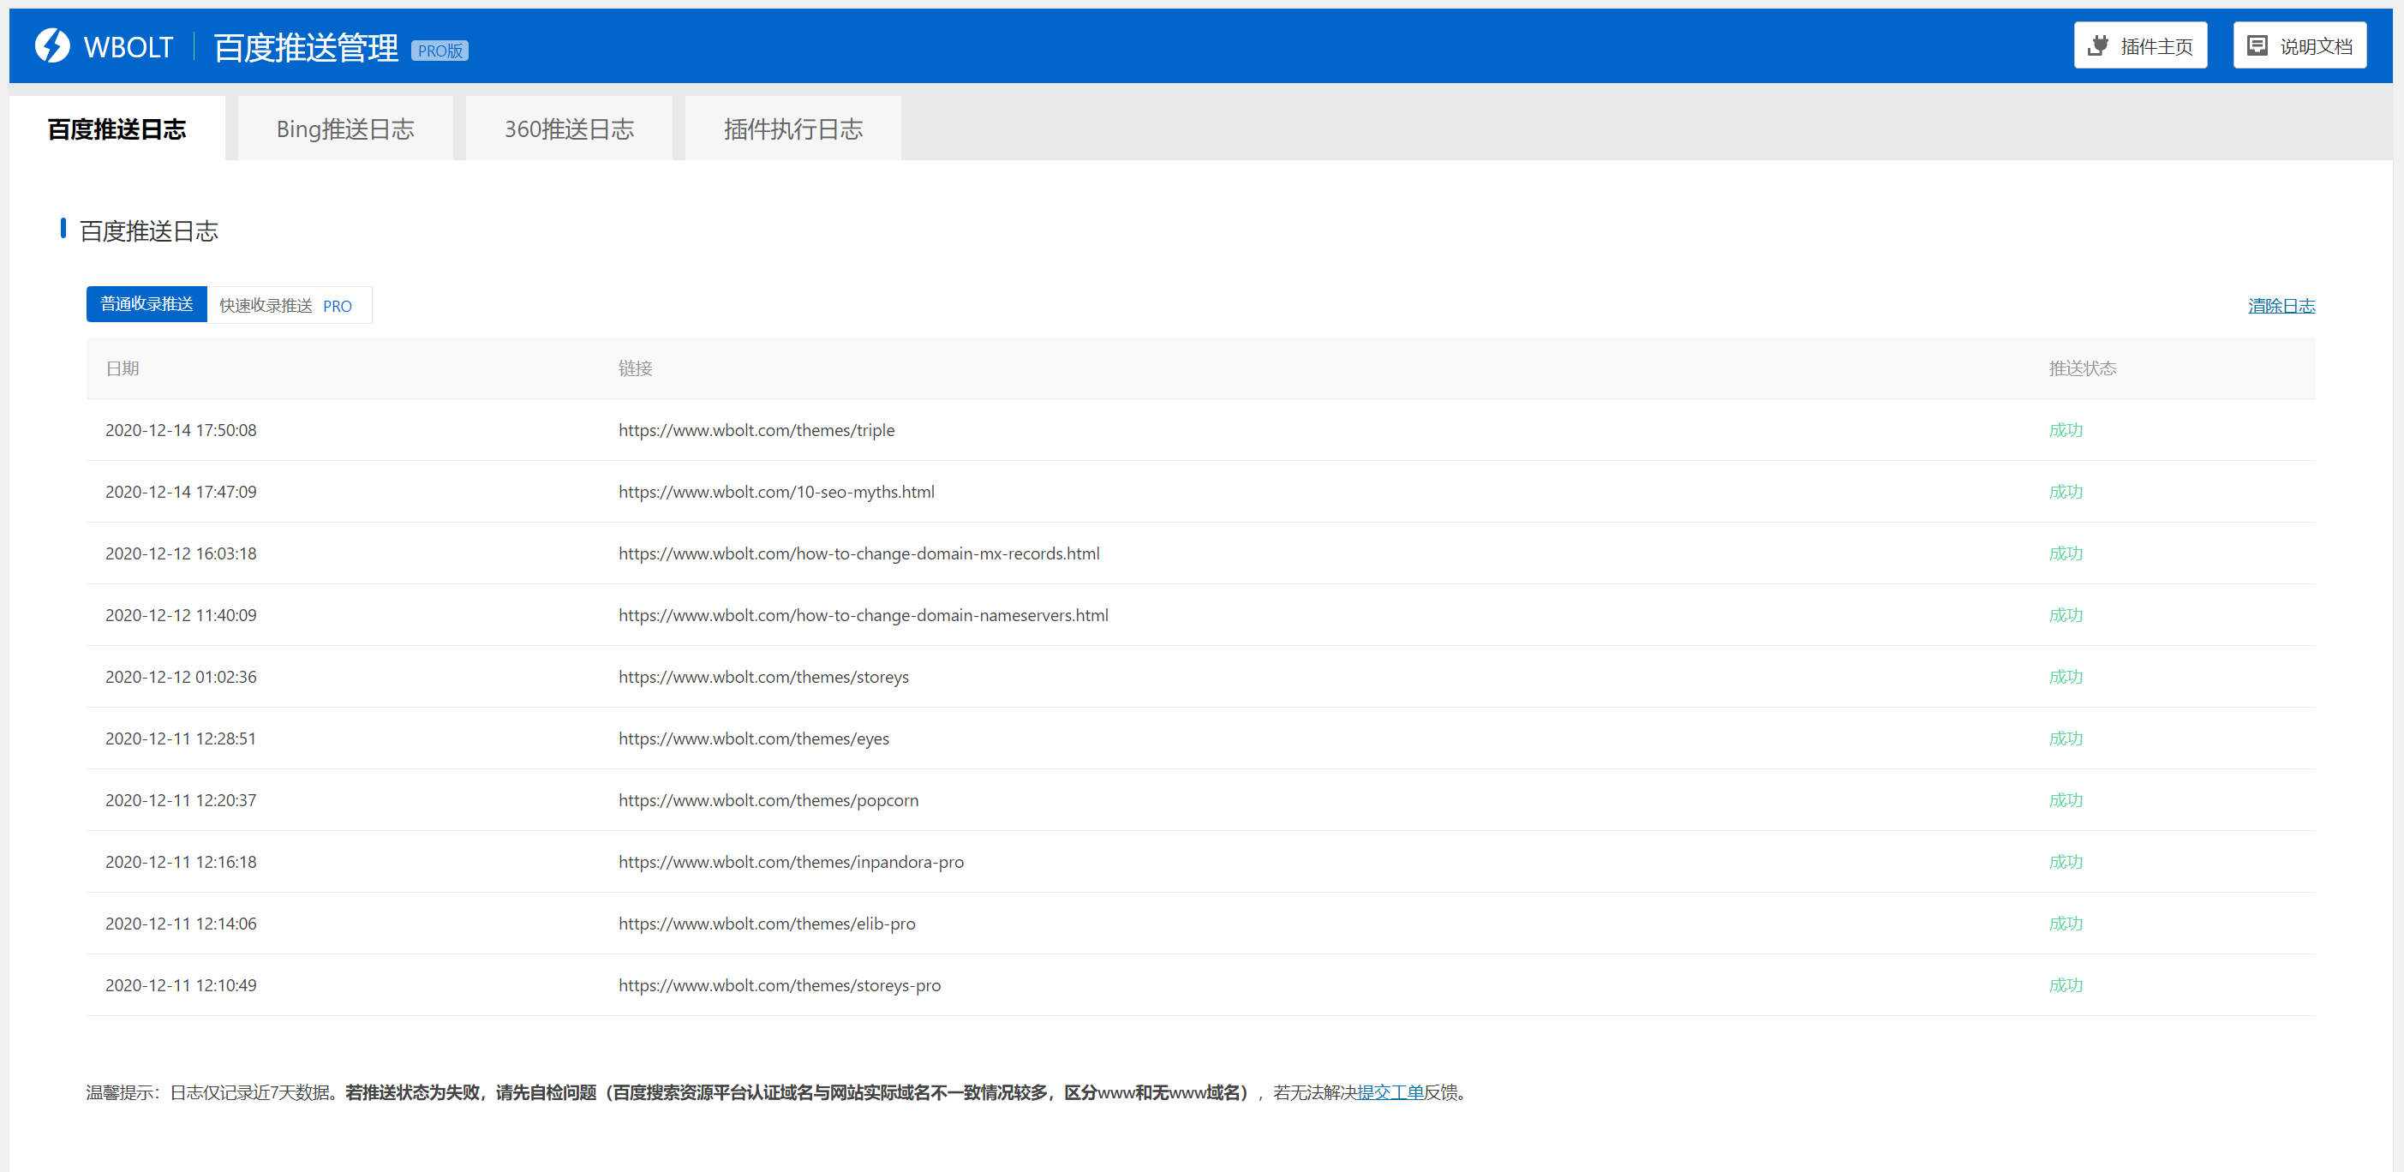Open the 插件主页 button
2404x1172 pixels.
click(x=2140, y=45)
